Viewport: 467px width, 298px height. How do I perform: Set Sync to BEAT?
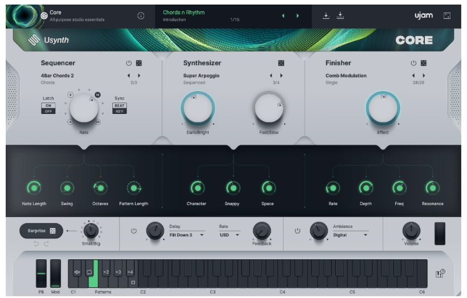tap(120, 105)
